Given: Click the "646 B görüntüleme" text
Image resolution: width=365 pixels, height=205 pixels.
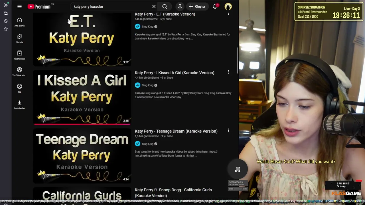Looking at the screenshot, I should pyautogui.click(x=146, y=19).
